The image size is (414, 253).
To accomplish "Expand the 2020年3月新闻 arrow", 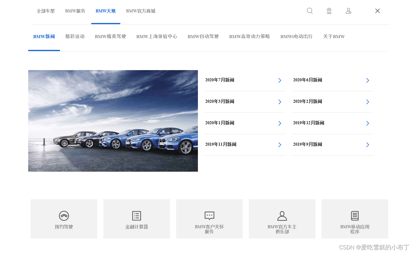I will click(x=280, y=102).
